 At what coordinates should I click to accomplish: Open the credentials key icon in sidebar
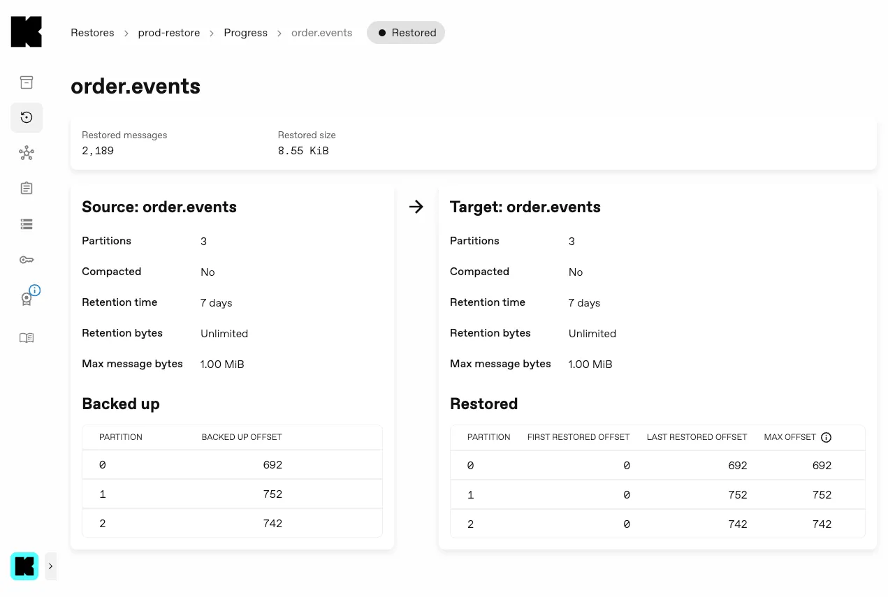pos(27,260)
